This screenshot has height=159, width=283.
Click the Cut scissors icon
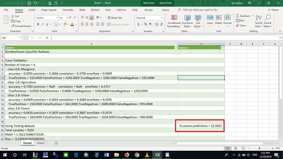pos(13,16)
